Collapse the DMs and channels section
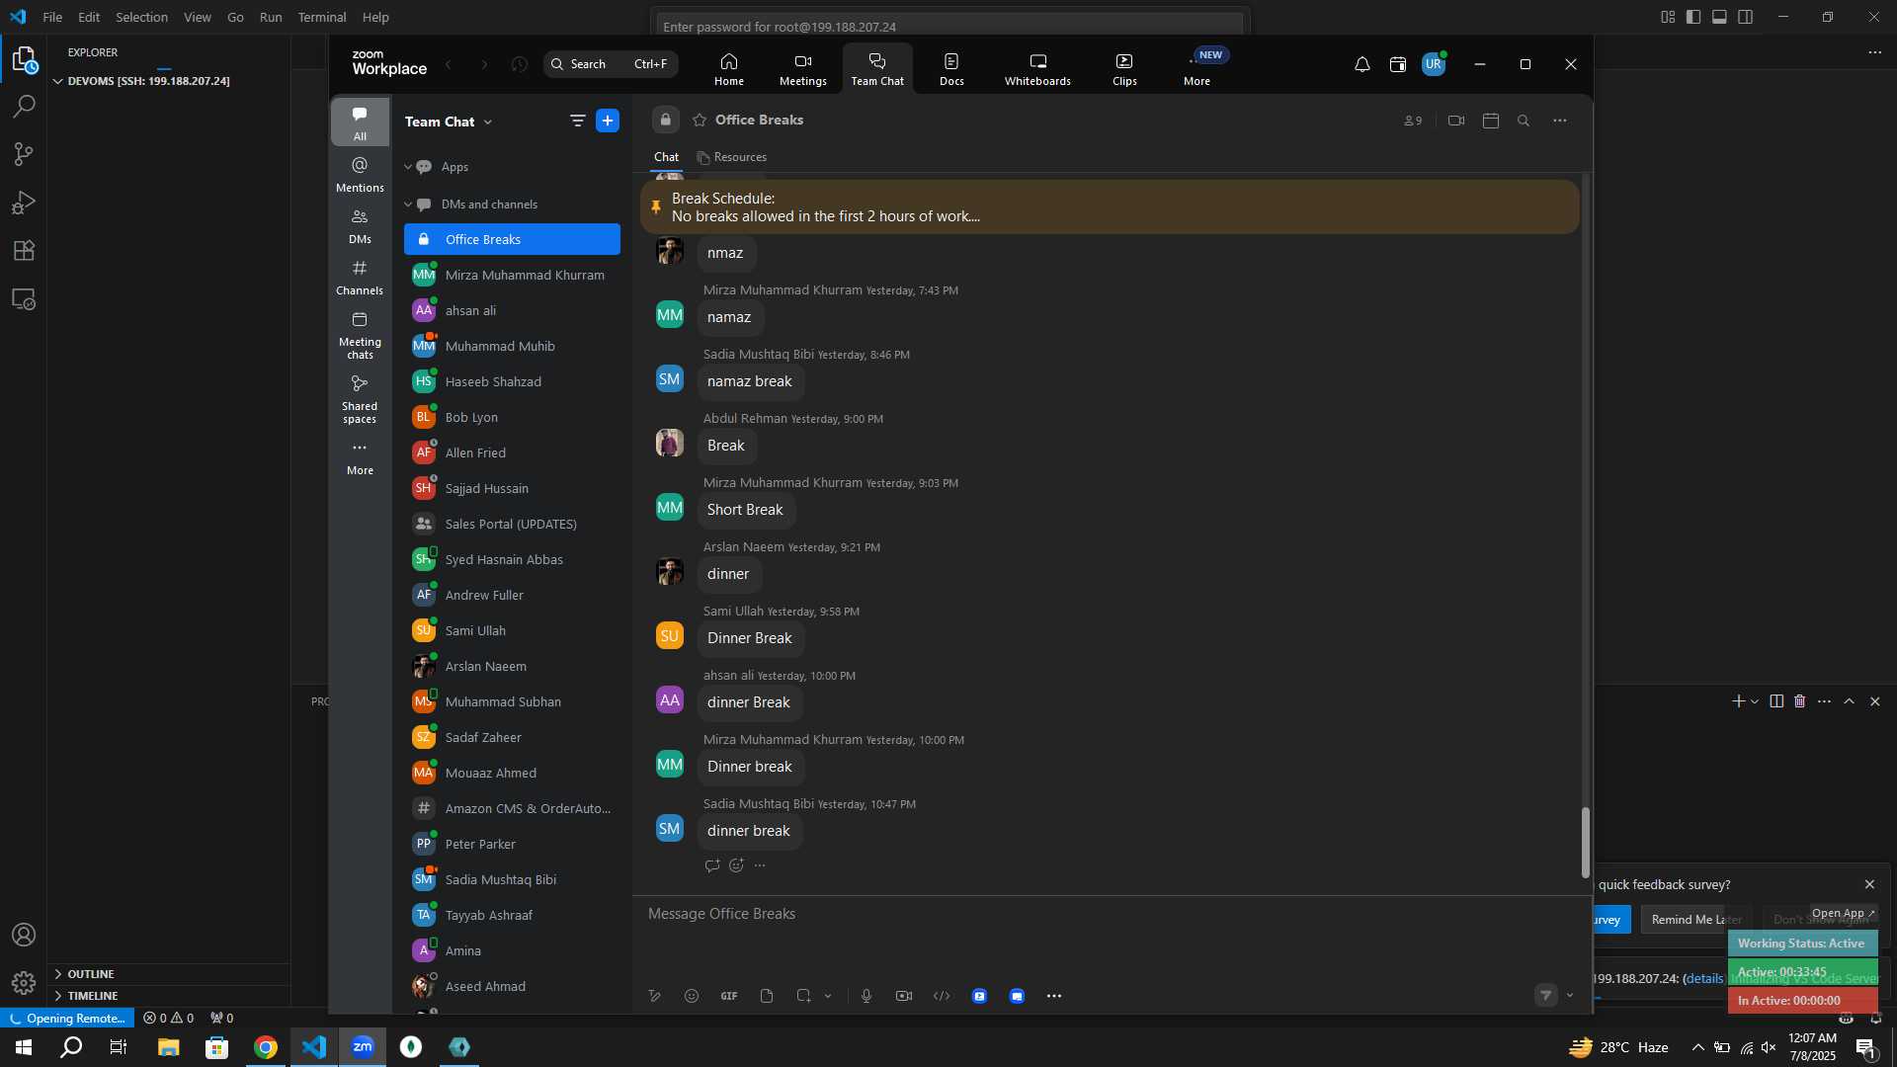Viewport: 1897px width, 1067px height. [407, 205]
